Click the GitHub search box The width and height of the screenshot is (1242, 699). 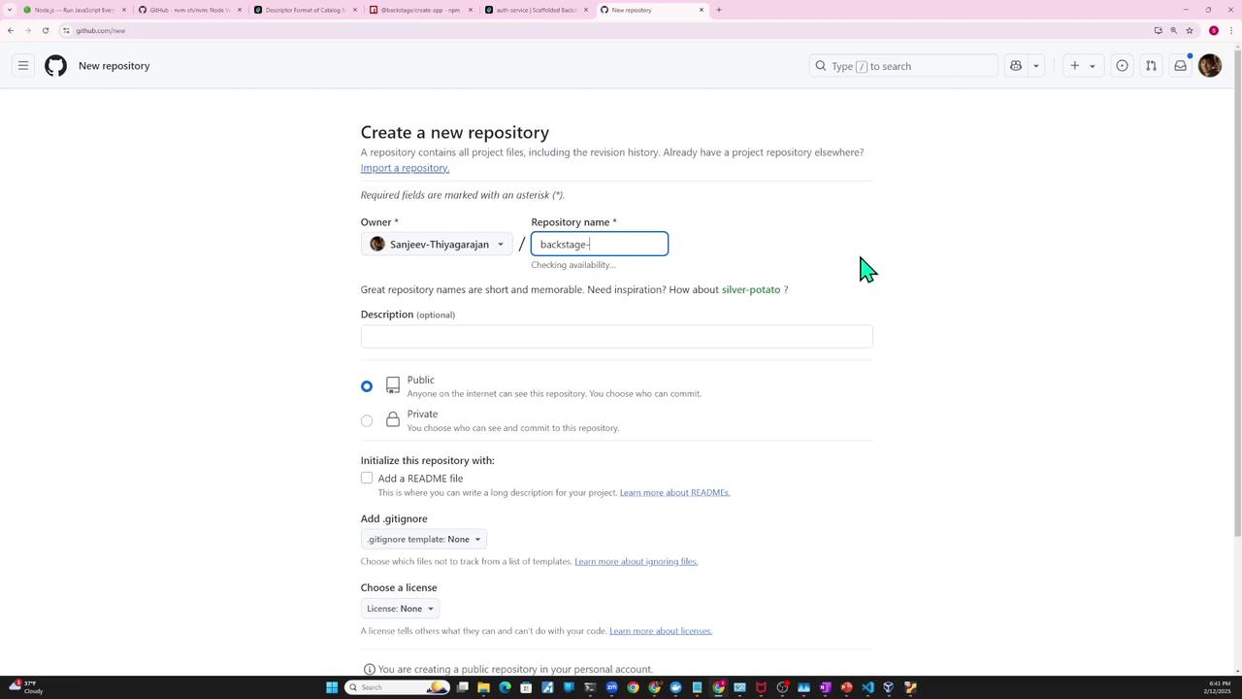coord(903,66)
